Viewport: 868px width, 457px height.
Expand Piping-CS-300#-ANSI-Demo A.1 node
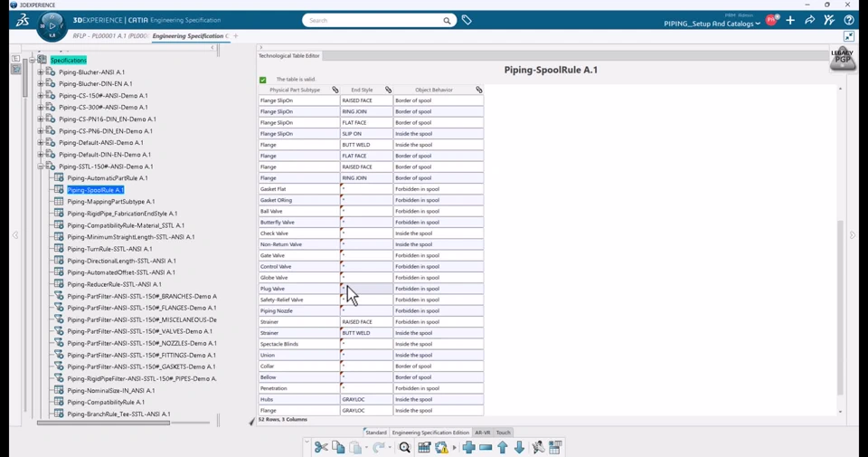click(41, 108)
